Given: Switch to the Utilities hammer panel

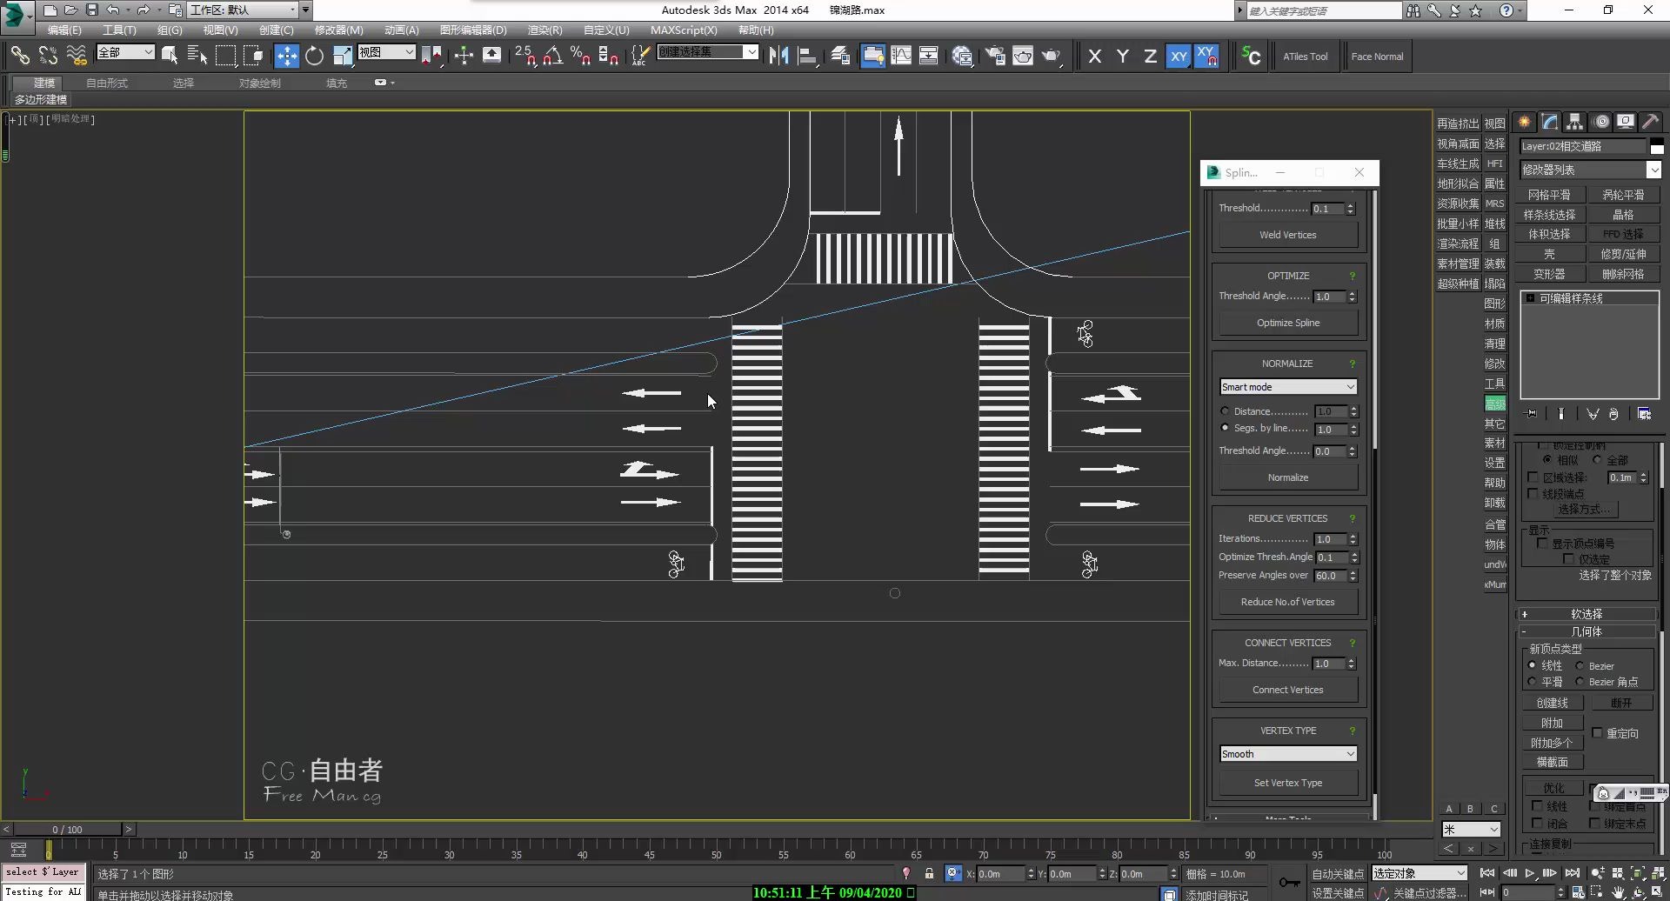Looking at the screenshot, I should pos(1650,122).
